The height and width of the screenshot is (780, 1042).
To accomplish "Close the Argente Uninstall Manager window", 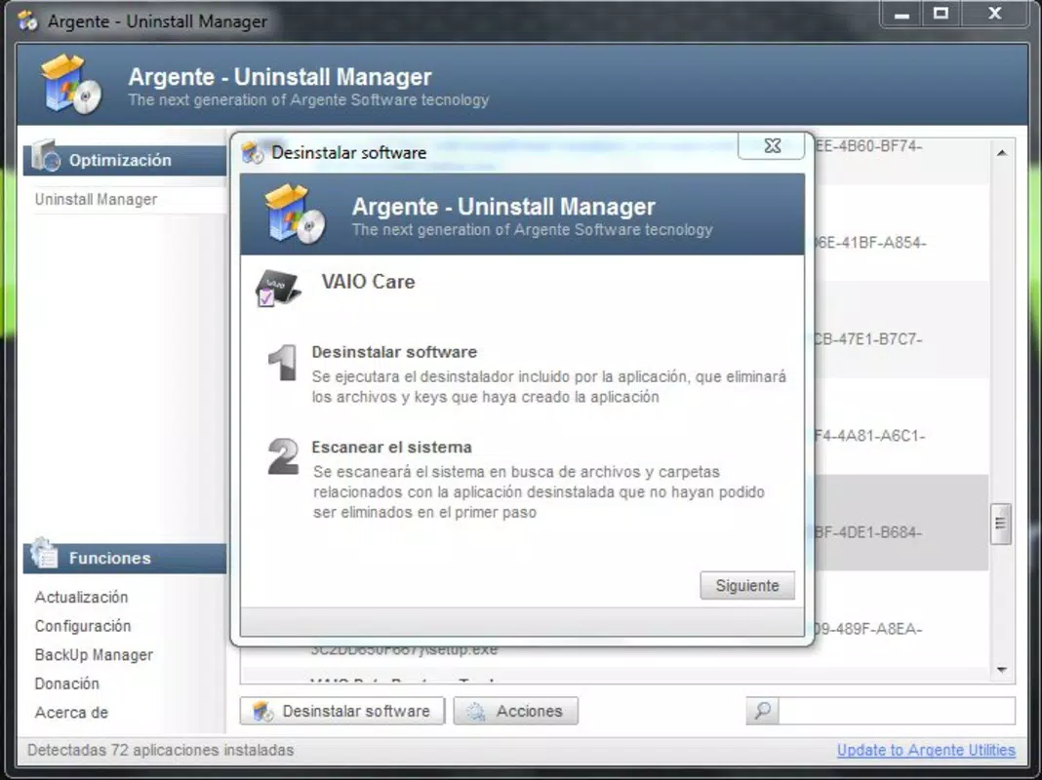I will (995, 14).
